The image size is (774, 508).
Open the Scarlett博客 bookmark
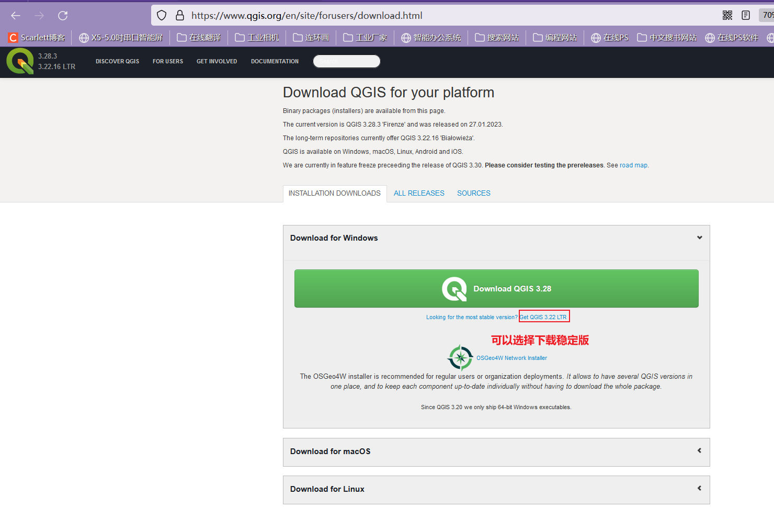pyautogui.click(x=37, y=38)
